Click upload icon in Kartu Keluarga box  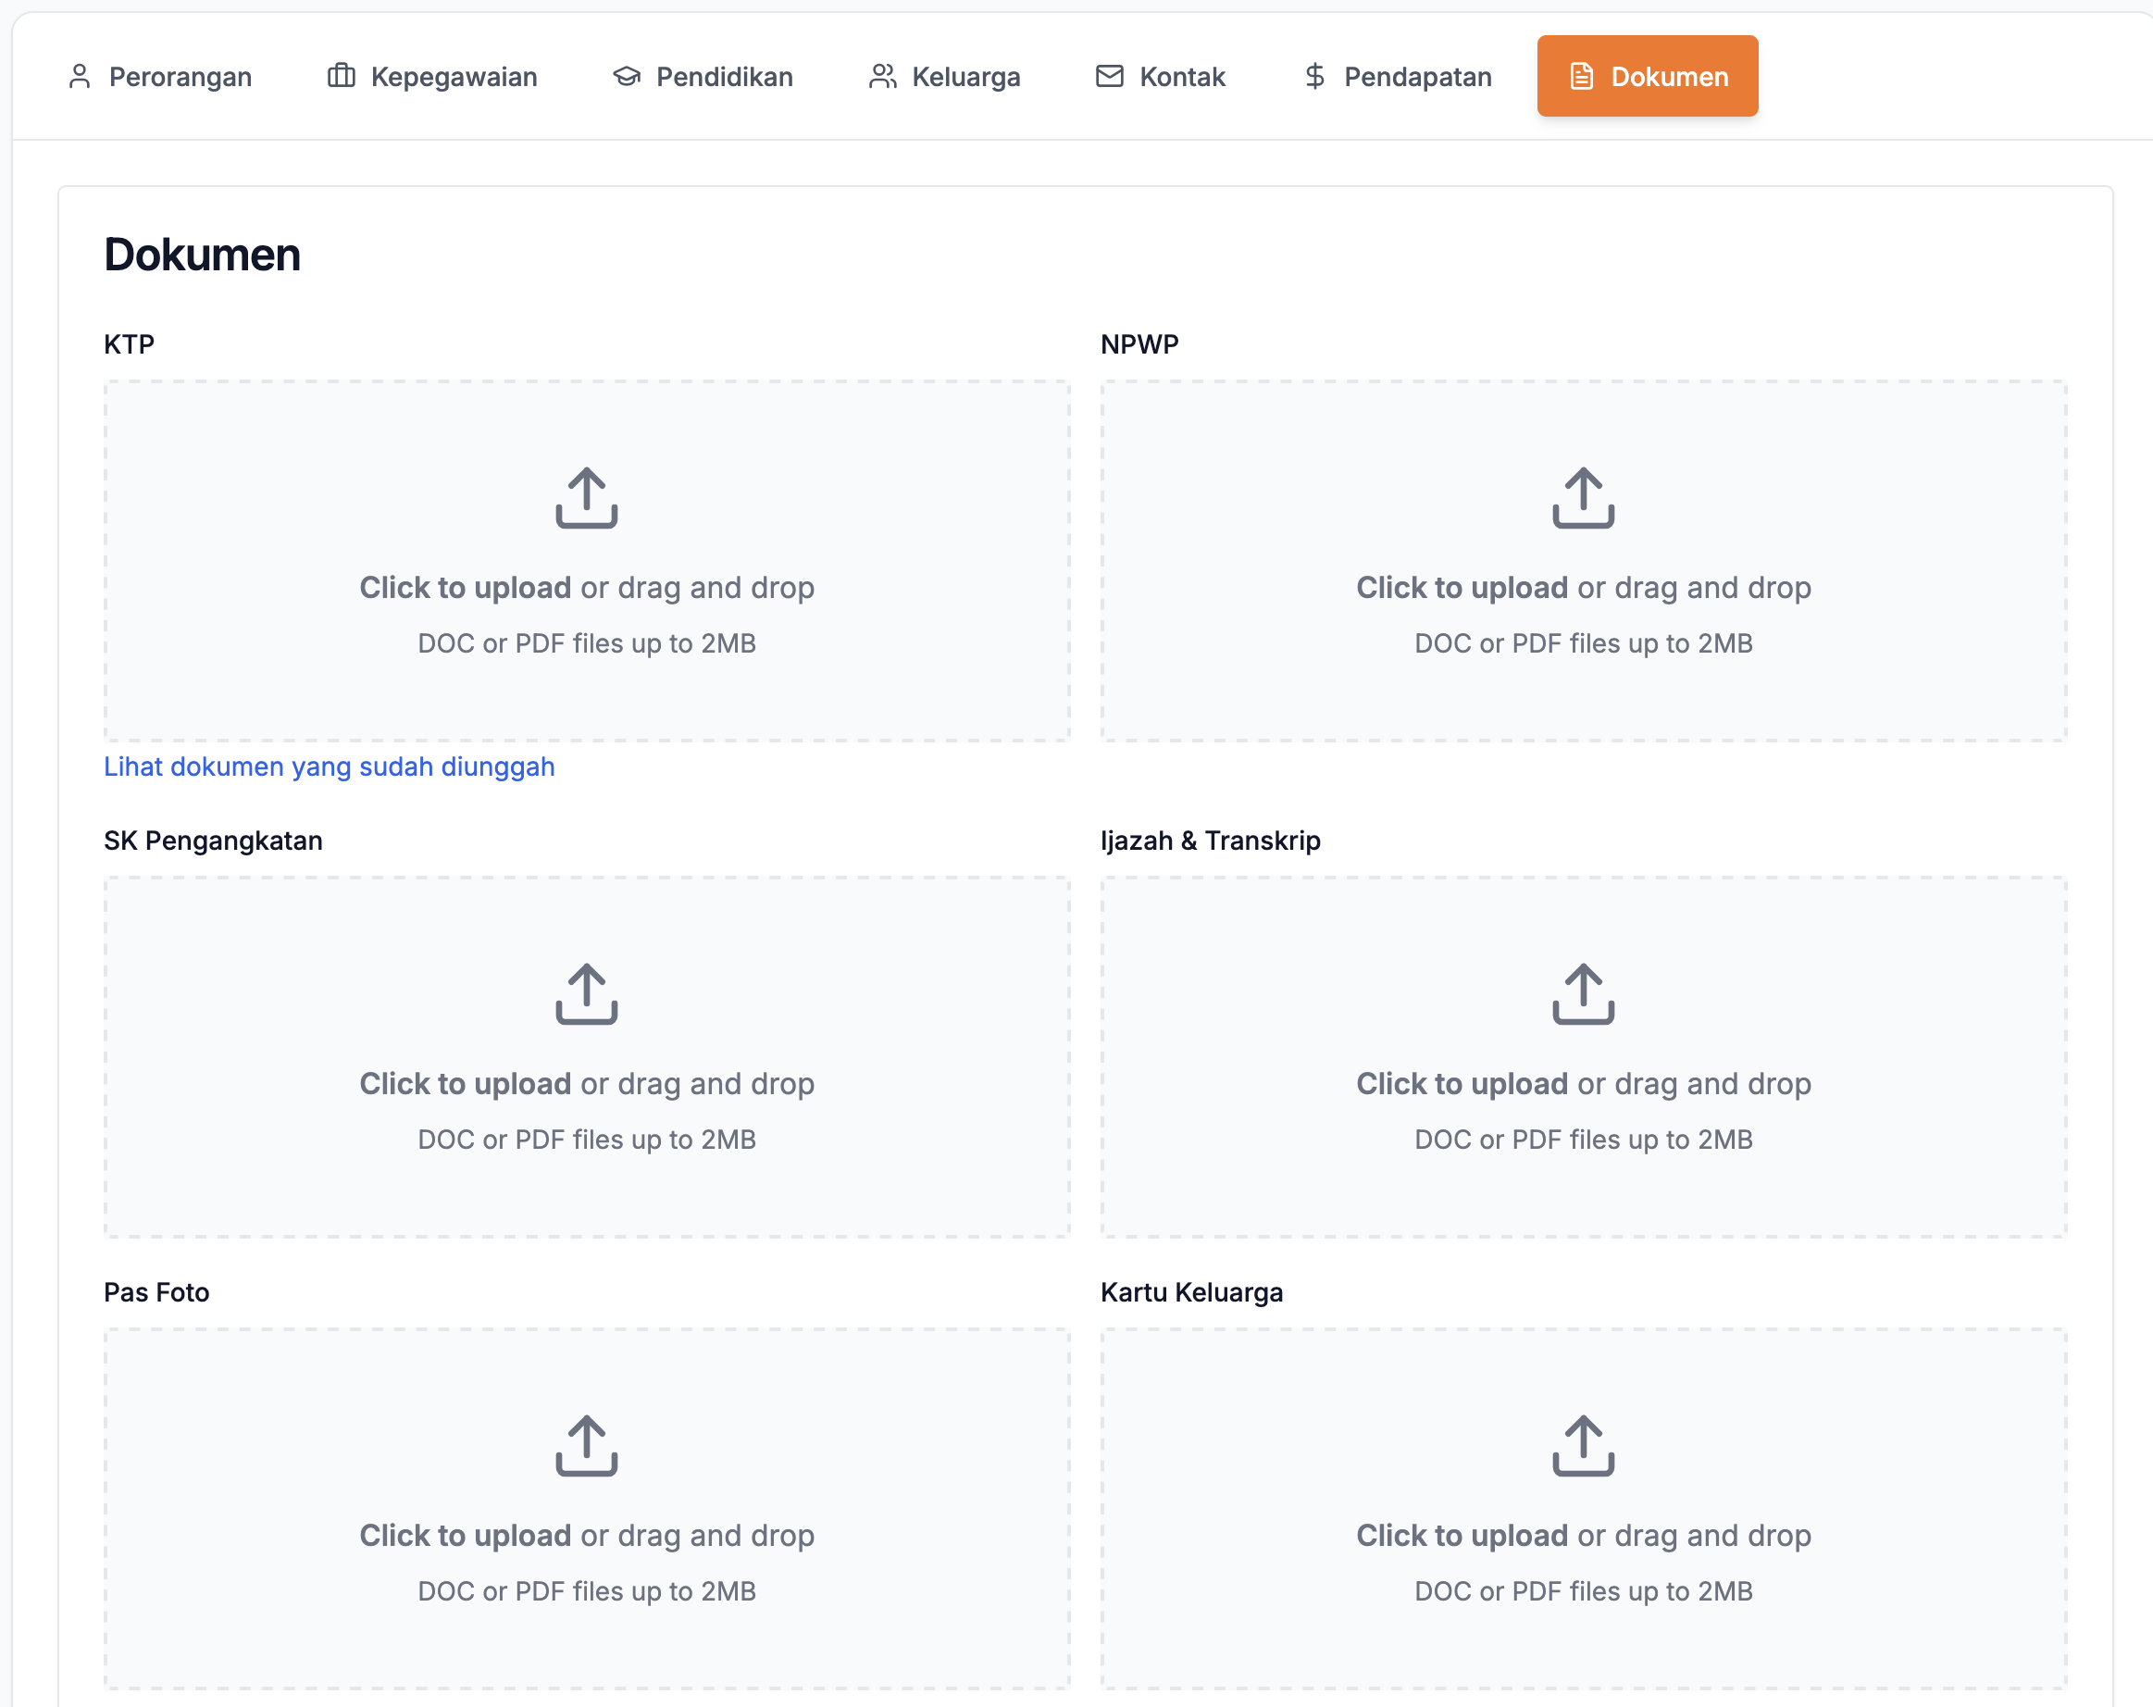tap(1583, 1445)
